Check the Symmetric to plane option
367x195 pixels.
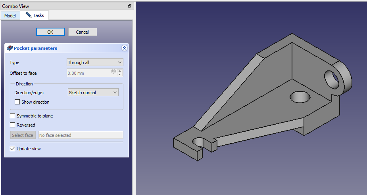[x=13, y=116]
